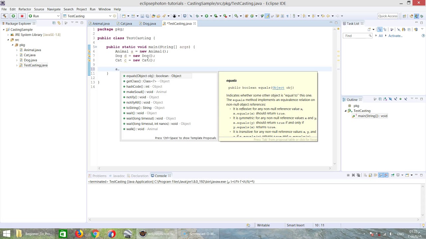Click the Quick Access search field

pos(388,16)
